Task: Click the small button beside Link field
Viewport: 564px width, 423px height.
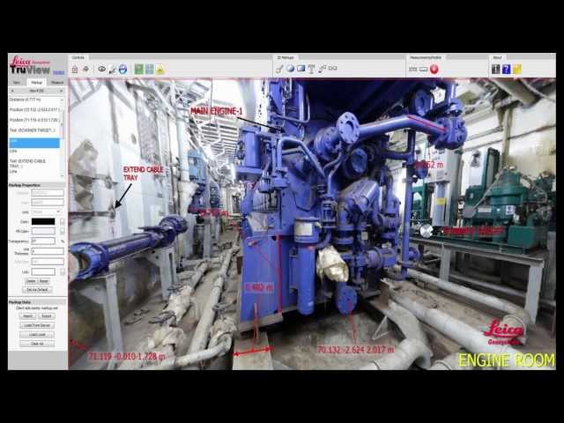Action: pyautogui.click(x=63, y=271)
